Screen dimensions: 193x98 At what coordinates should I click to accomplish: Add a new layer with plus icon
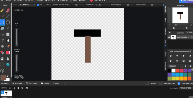(x=170, y=56)
